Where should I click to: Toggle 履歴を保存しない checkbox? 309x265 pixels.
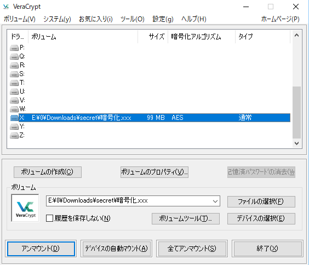coord(49,218)
